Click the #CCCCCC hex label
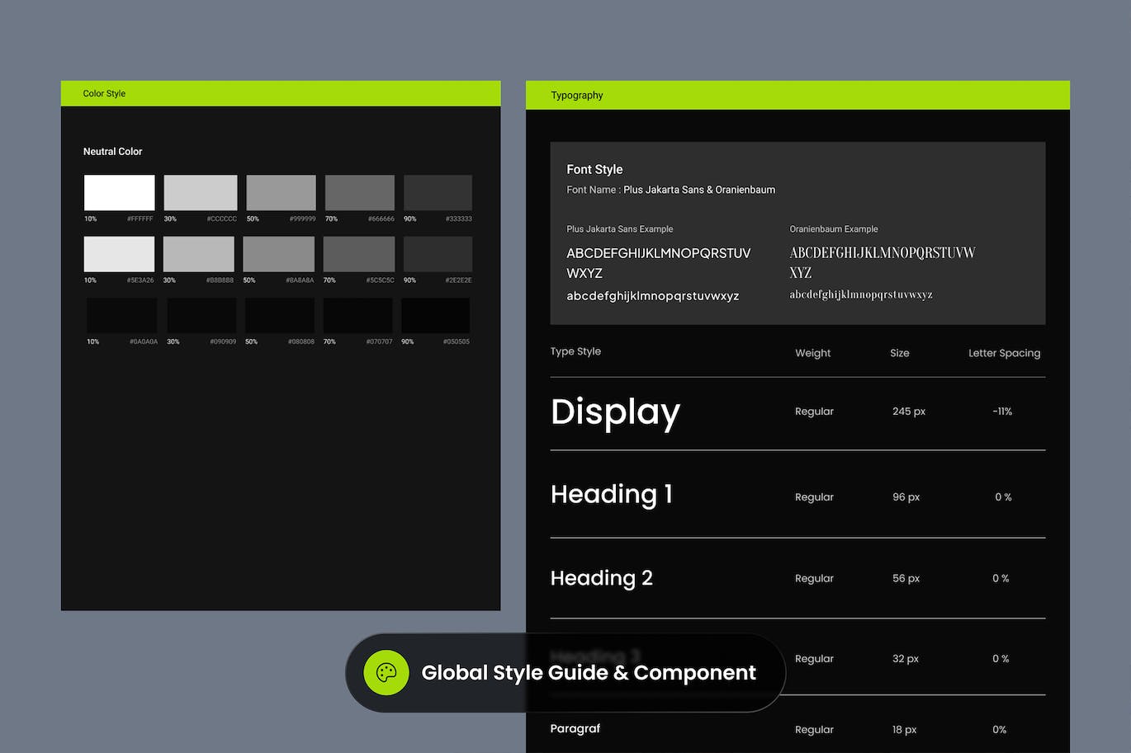The image size is (1131, 753). pyautogui.click(x=222, y=219)
